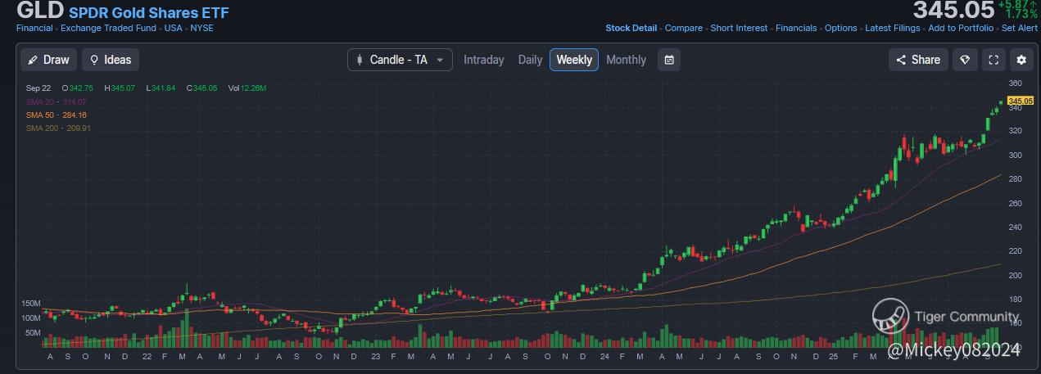The image size is (1041, 374).
Task: Click the SMA 20 indicator label
Action: tap(56, 101)
